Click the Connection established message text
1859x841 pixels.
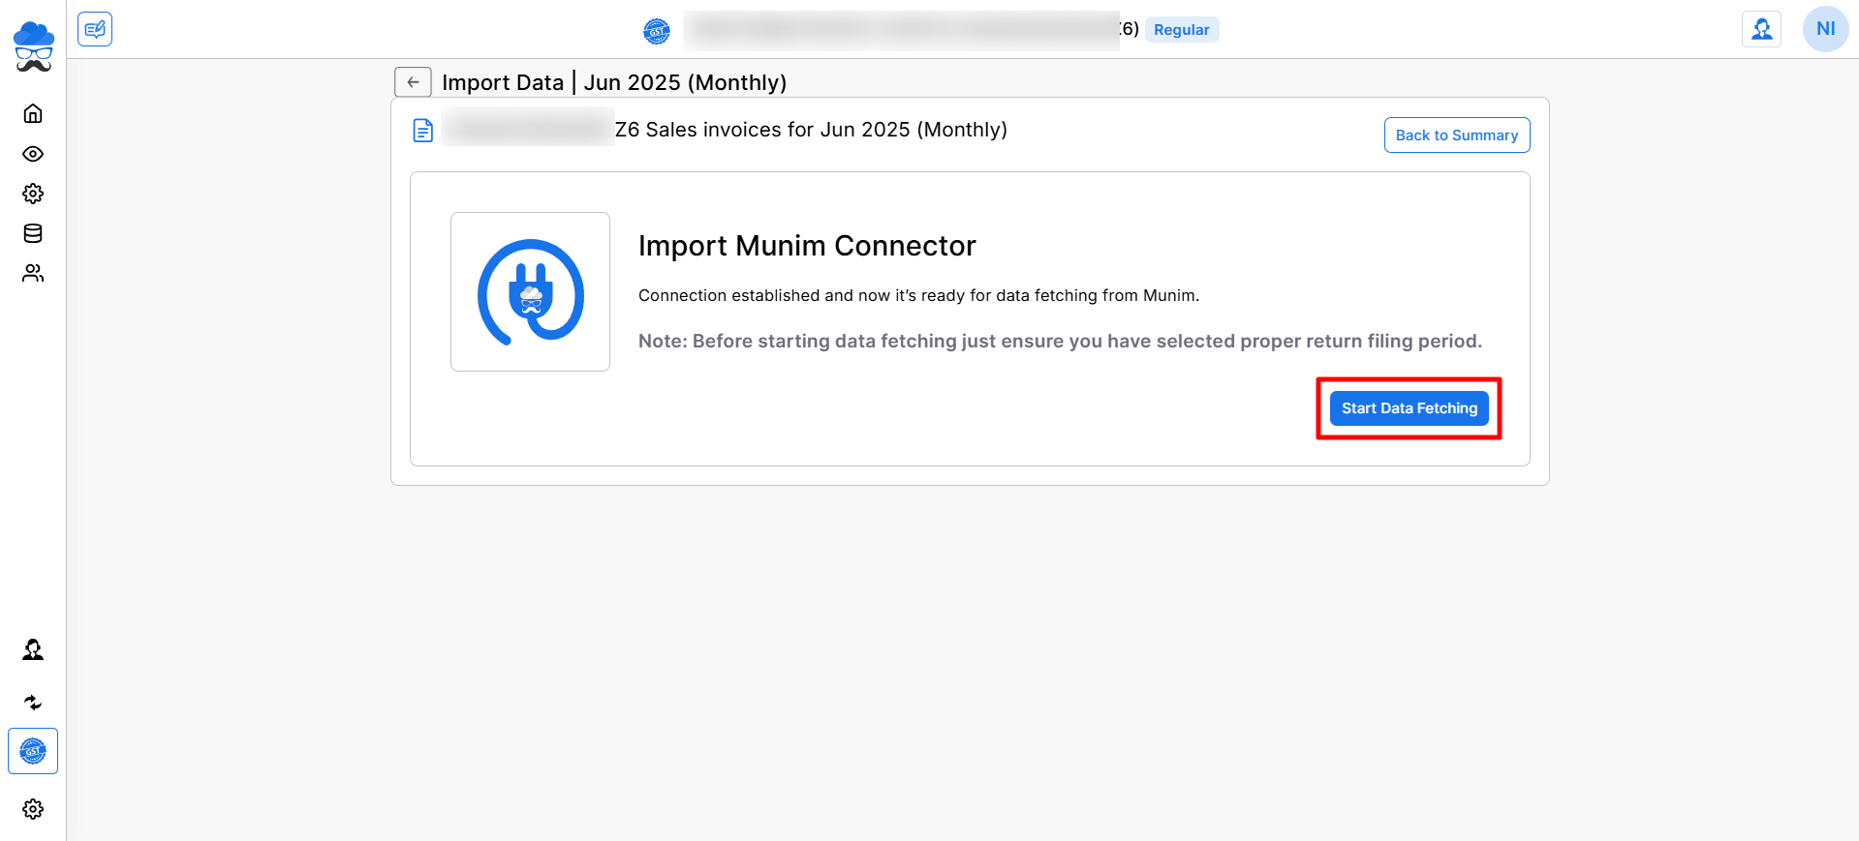(918, 295)
